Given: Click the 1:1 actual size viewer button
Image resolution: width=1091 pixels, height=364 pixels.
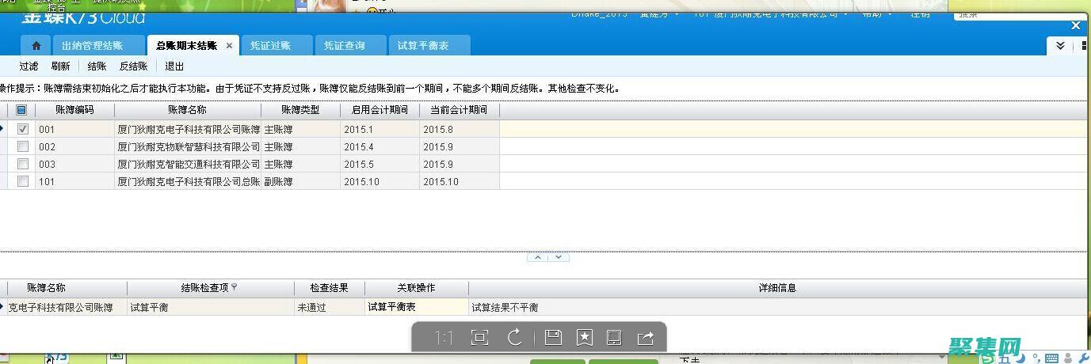Looking at the screenshot, I should [x=444, y=338].
